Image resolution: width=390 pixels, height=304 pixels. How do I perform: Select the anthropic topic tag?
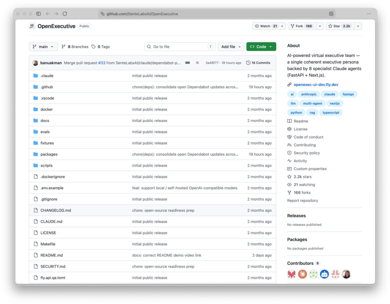click(309, 94)
